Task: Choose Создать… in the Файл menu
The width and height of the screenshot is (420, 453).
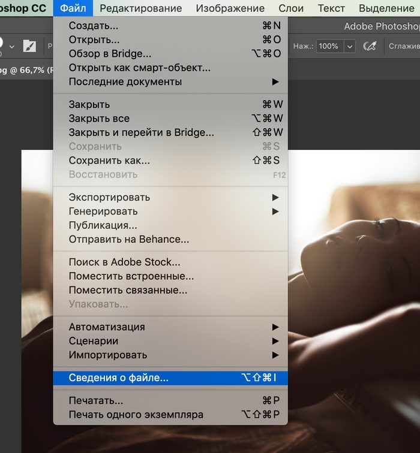Action: [170, 26]
